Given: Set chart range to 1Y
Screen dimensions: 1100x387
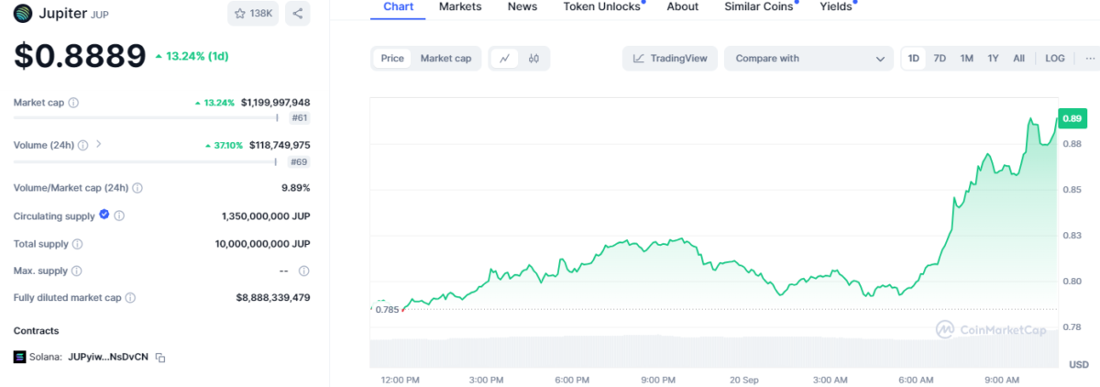Looking at the screenshot, I should point(993,58).
